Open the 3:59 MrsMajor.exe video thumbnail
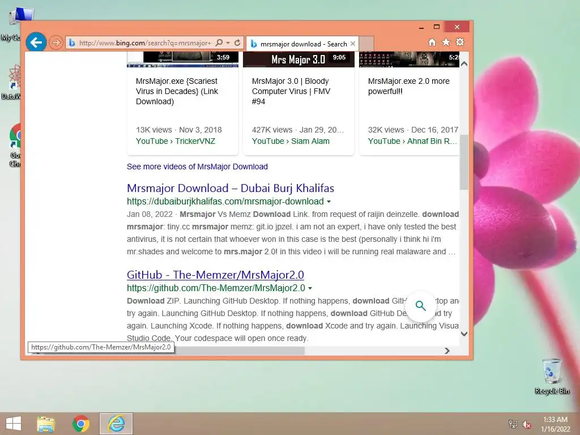 click(183, 59)
